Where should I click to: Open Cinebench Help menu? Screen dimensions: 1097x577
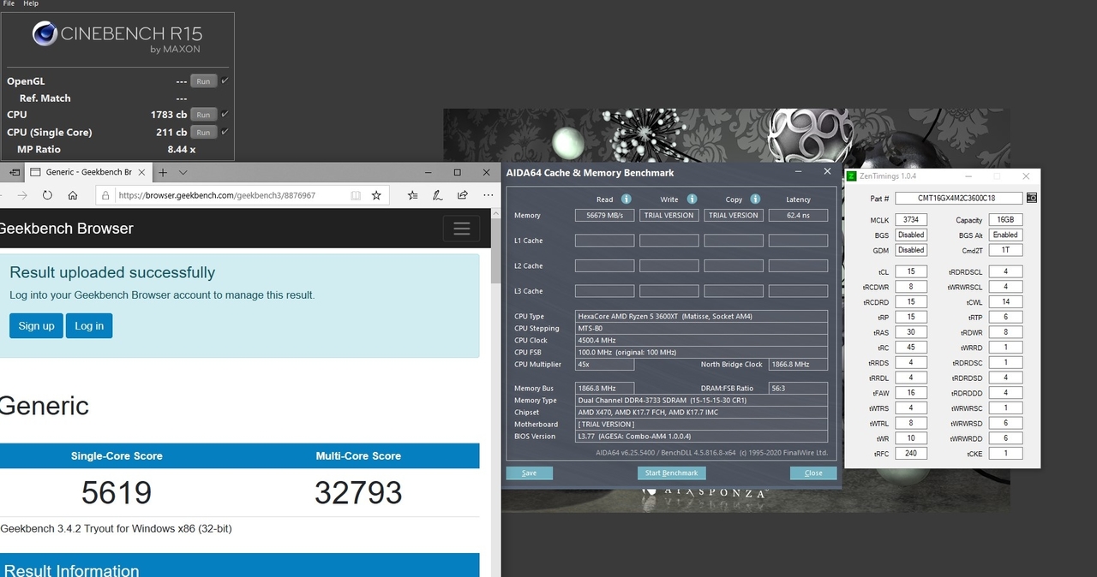coord(31,3)
